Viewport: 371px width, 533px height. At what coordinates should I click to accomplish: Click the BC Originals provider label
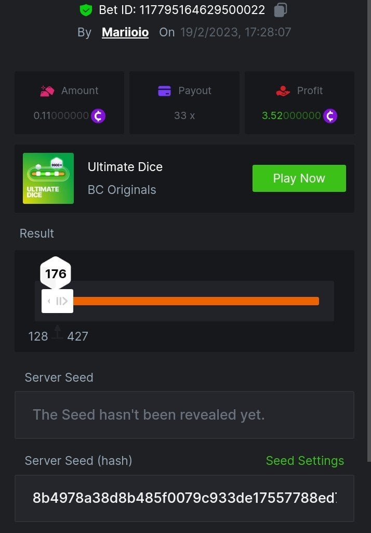[x=122, y=190]
